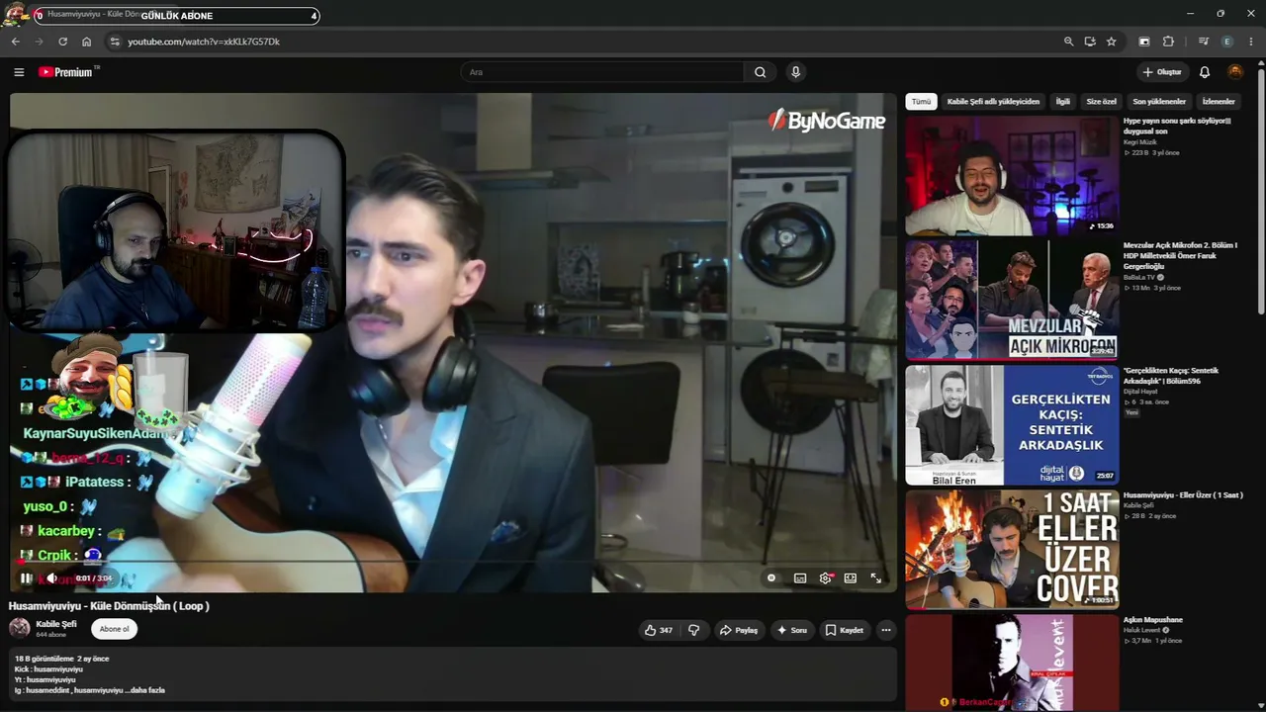Open the browser extensions puzzle menu

click(x=1168, y=42)
